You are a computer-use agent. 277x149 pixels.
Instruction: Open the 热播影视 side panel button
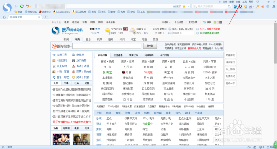tap(230, 55)
